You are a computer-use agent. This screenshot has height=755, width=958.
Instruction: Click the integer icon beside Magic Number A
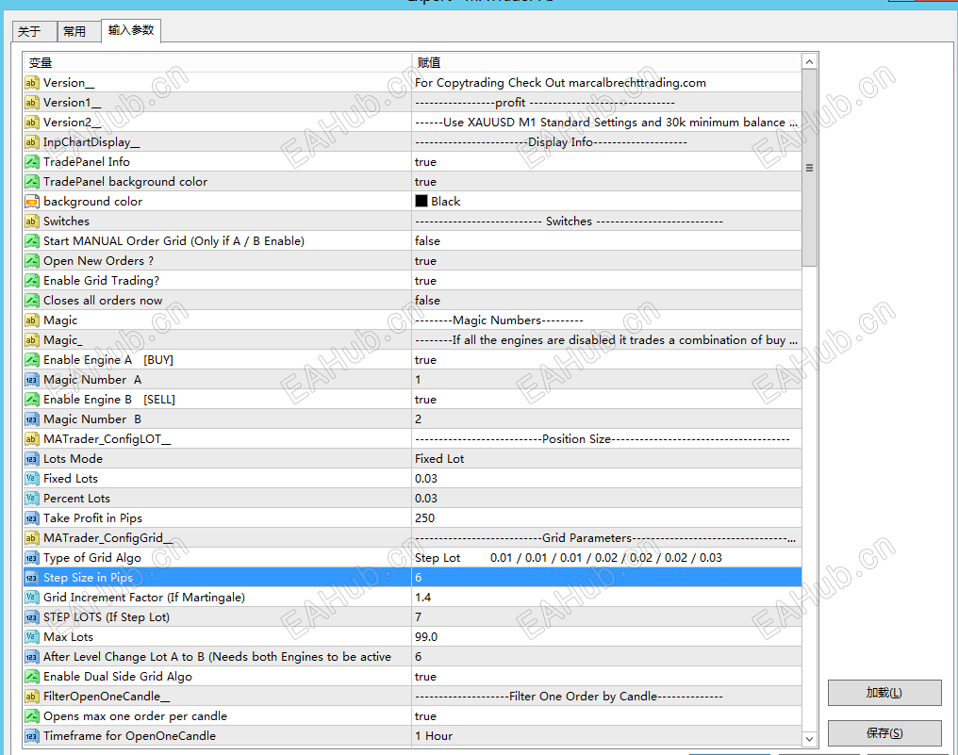[32, 380]
